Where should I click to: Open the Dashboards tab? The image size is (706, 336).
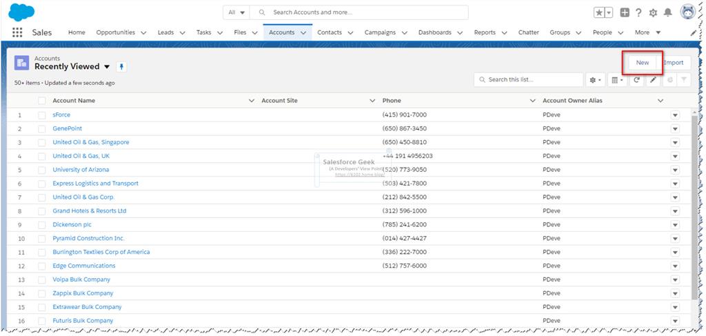coord(434,32)
